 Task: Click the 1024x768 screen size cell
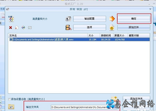click(x=120, y=40)
